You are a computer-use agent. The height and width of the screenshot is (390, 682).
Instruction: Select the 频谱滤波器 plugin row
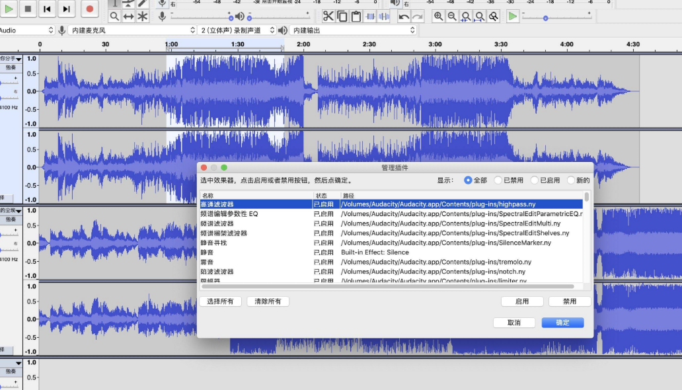(x=391, y=223)
